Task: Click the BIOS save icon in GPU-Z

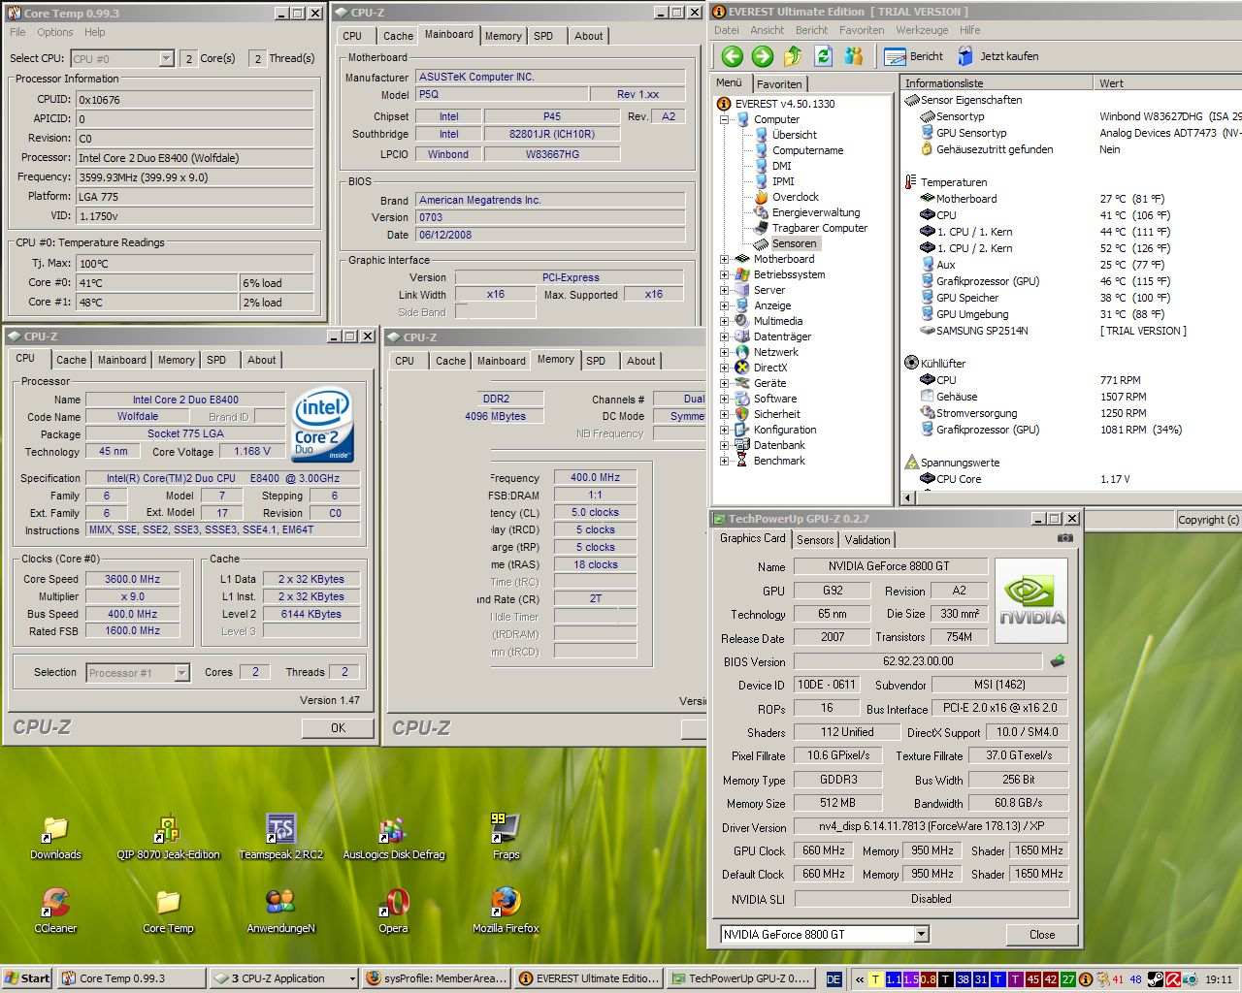Action: click(1057, 661)
